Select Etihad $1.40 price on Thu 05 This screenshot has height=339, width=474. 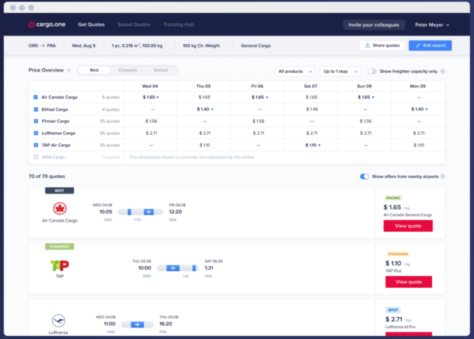point(203,109)
